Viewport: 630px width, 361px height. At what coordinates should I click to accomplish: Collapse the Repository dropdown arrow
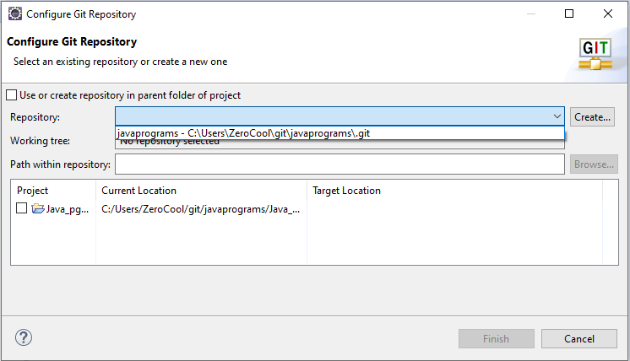tap(557, 116)
